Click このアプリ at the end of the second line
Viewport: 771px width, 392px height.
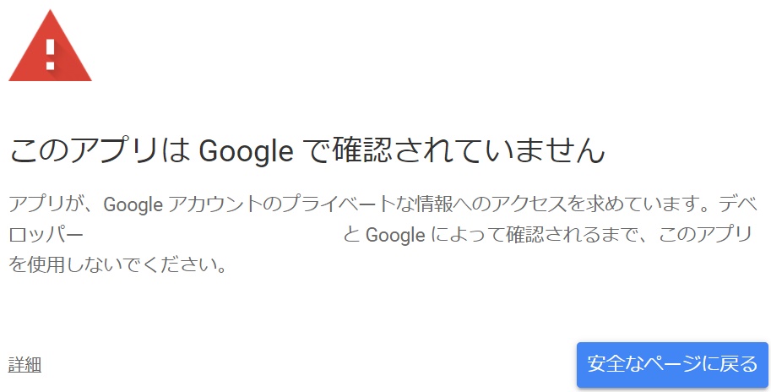tap(706, 235)
